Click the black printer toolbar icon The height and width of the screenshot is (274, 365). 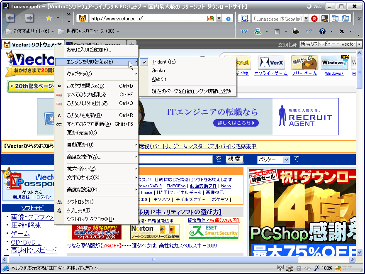coord(296,31)
